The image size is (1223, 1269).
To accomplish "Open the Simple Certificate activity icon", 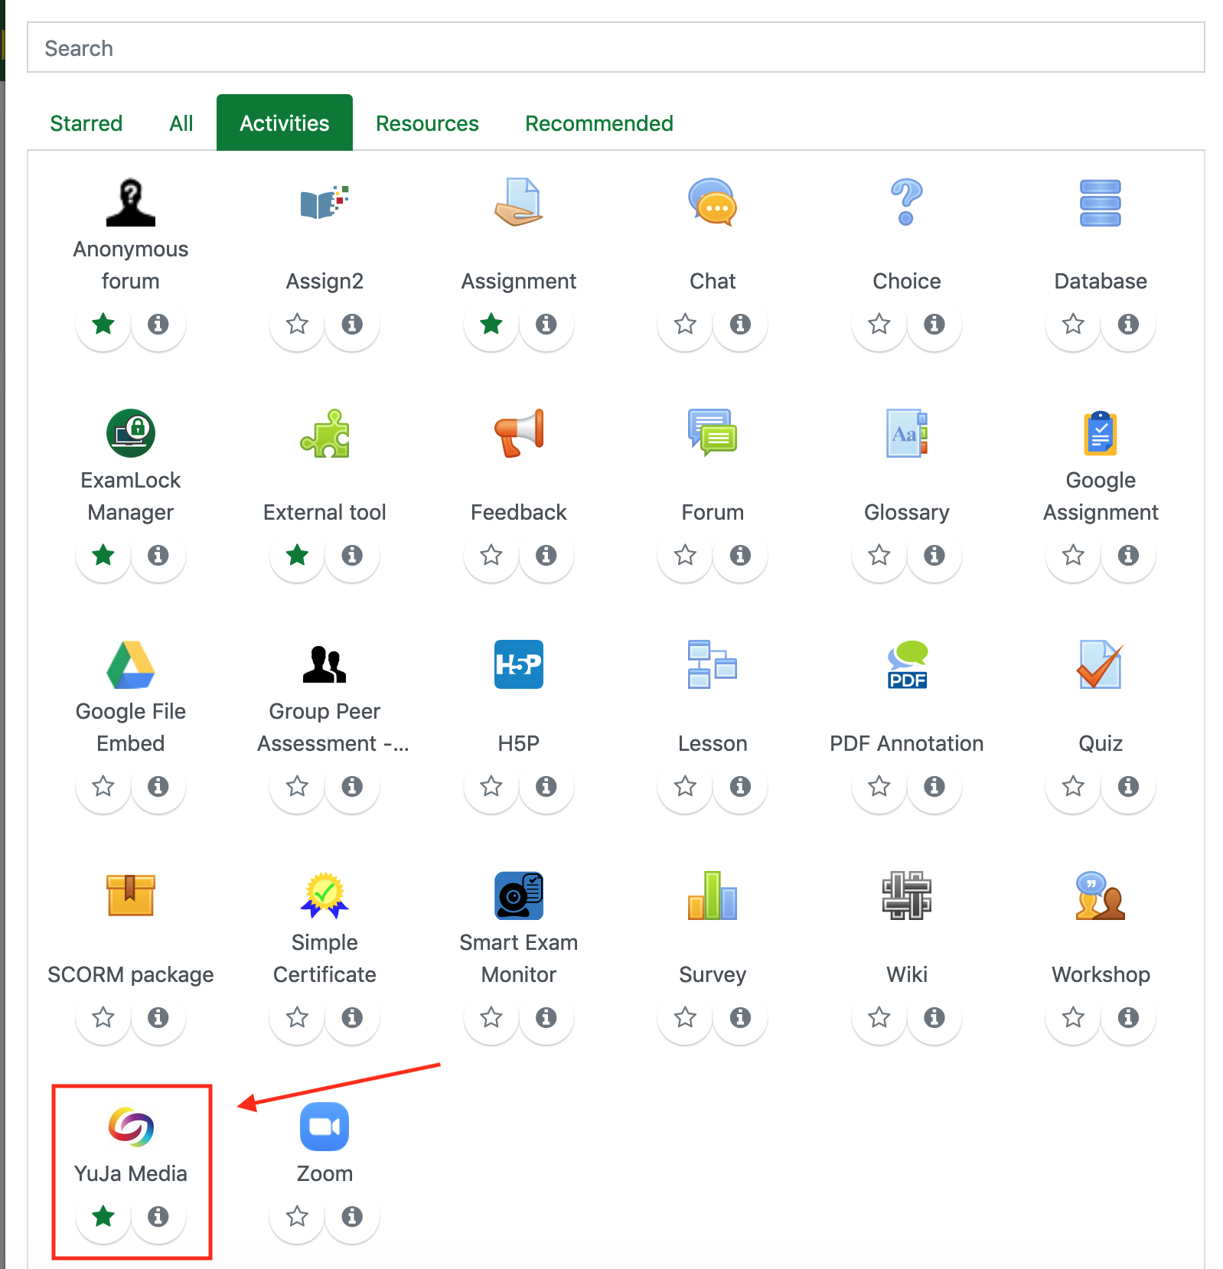I will point(325,895).
